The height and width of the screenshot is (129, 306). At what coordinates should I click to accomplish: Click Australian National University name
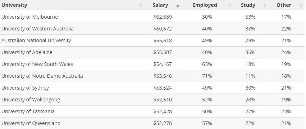point(36,40)
